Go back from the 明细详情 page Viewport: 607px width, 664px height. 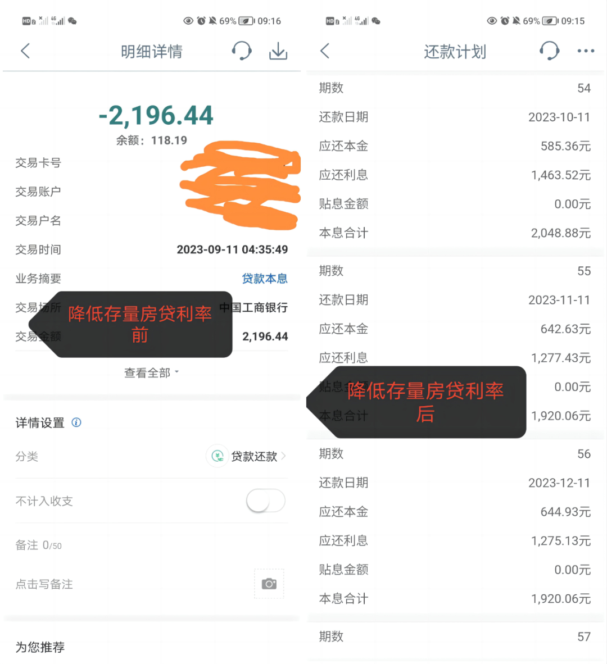click(25, 51)
